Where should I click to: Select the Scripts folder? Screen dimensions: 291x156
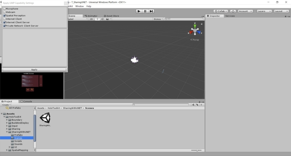pyautogui.click(x=18, y=141)
